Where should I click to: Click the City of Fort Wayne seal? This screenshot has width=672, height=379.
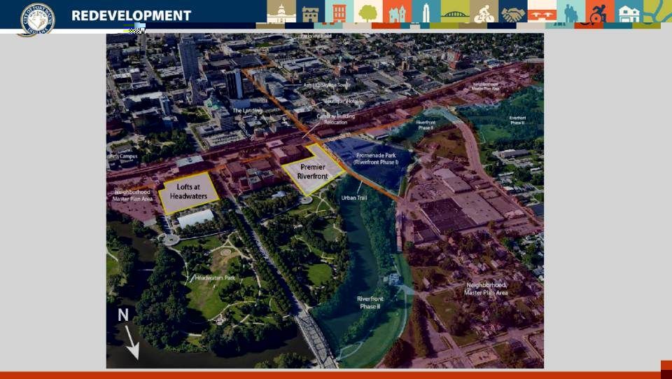coord(36,18)
